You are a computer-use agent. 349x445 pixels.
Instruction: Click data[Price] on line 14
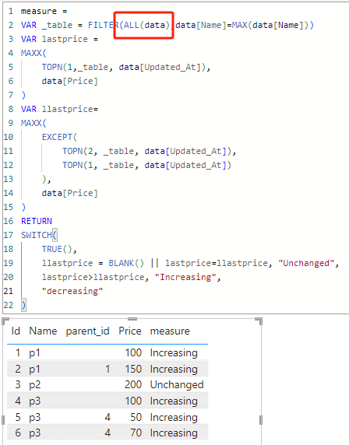69,193
